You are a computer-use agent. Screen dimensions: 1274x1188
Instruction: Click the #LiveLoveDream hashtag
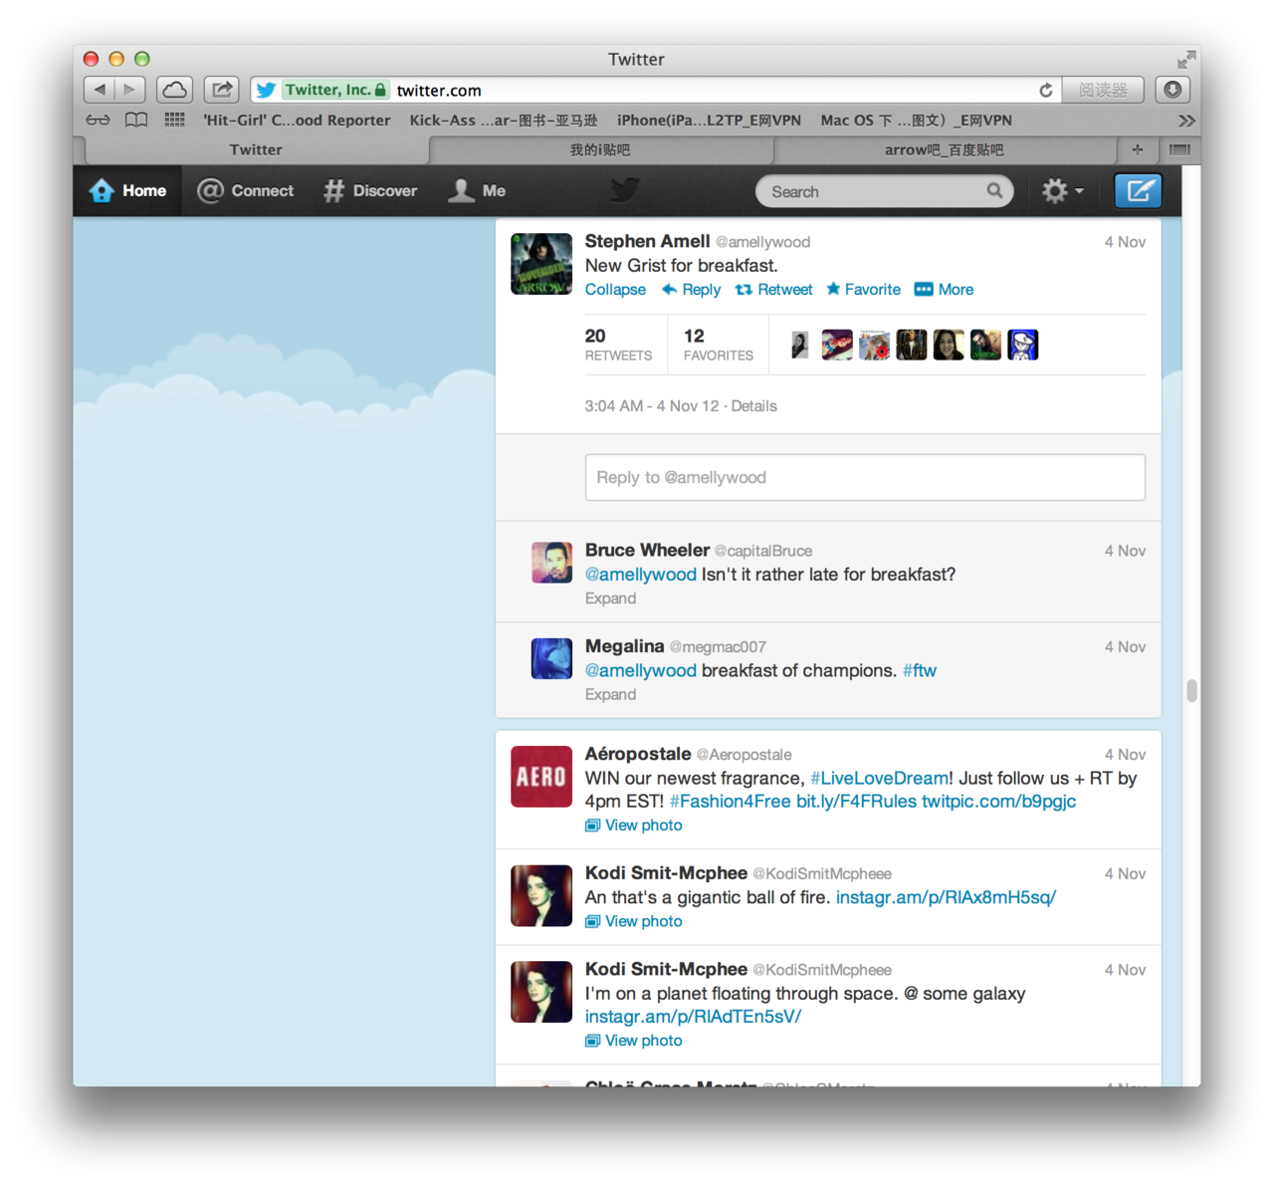[x=879, y=778]
